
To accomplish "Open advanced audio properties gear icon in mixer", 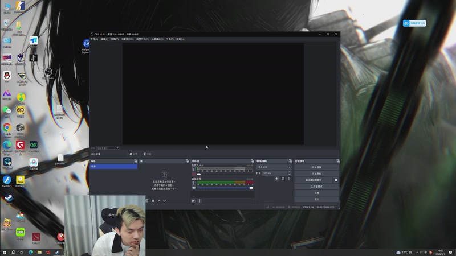I will tap(193, 201).
